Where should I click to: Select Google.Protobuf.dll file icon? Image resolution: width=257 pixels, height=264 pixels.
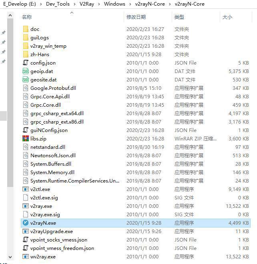click(x=26, y=88)
